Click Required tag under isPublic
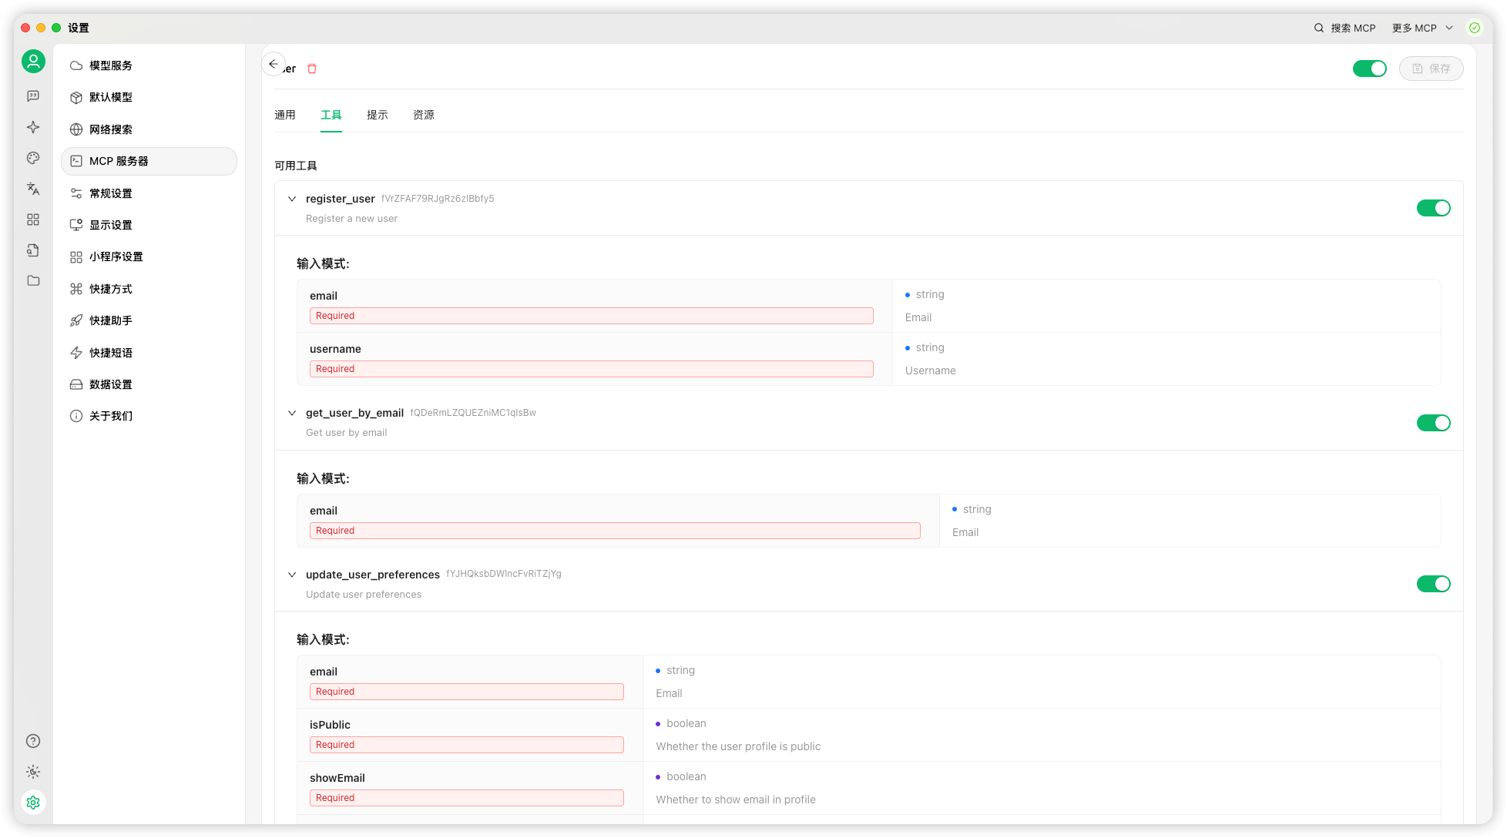The image size is (1507, 838). point(467,745)
